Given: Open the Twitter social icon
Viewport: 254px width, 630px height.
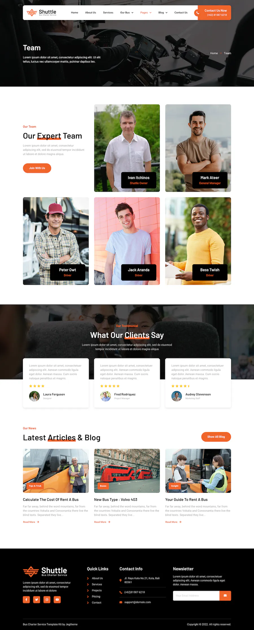Looking at the screenshot, I should click(37, 600).
